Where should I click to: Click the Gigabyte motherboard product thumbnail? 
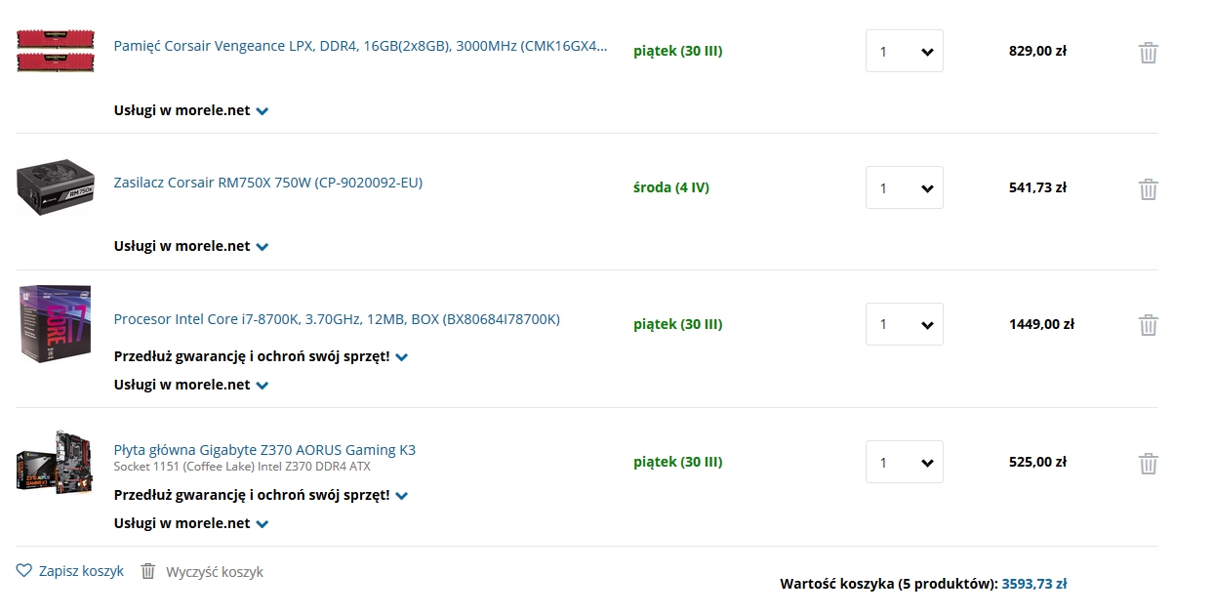[56, 461]
